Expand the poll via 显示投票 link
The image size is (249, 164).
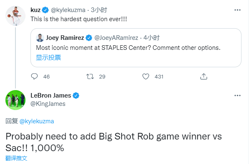(x=48, y=58)
